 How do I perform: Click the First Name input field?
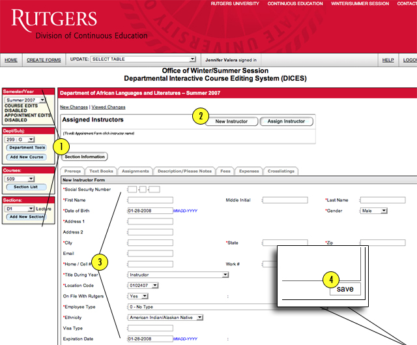151,200
